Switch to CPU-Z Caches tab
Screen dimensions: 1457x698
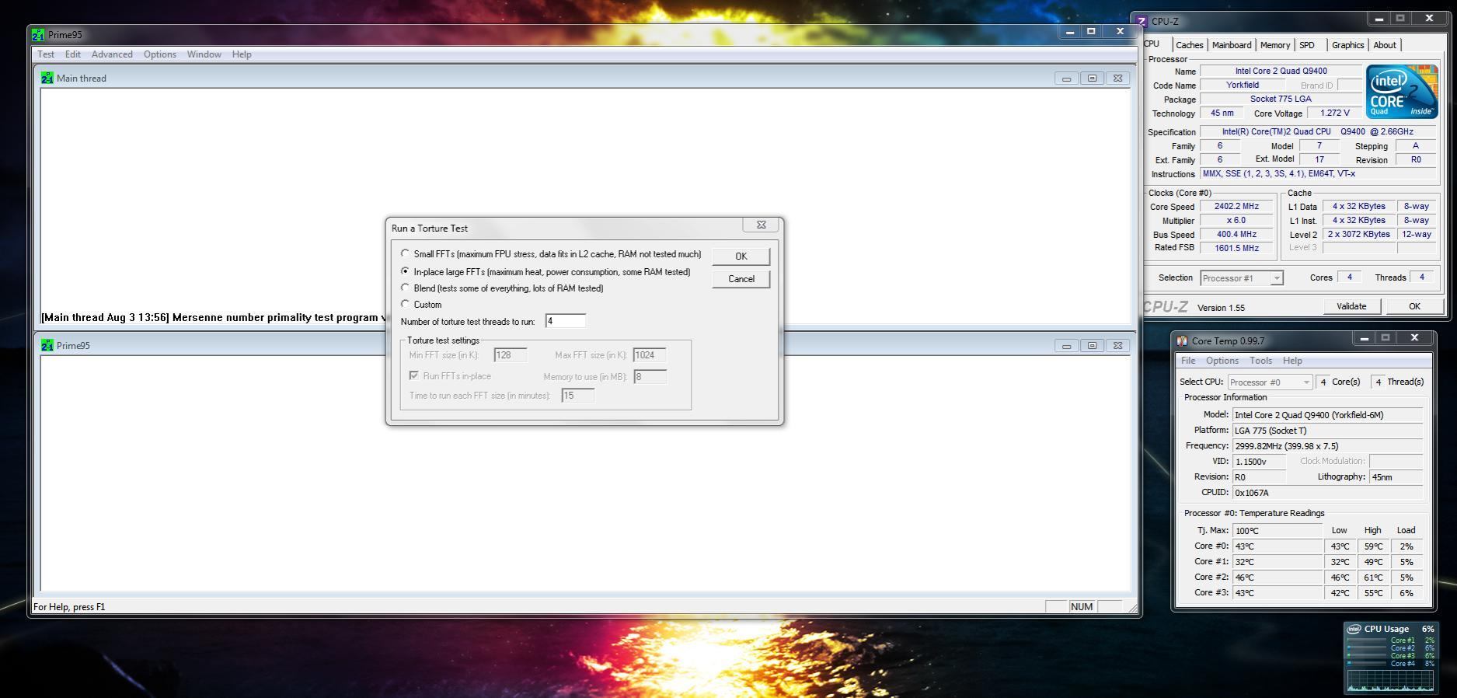click(1189, 45)
